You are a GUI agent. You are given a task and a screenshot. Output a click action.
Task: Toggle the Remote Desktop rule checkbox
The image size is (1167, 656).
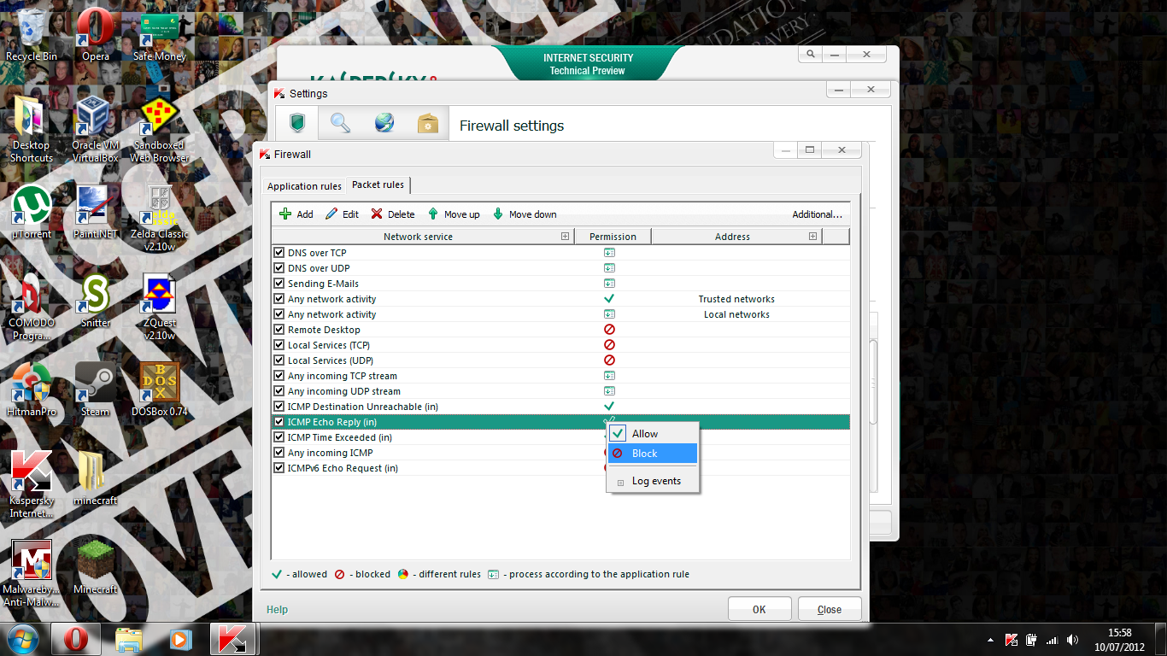point(279,330)
